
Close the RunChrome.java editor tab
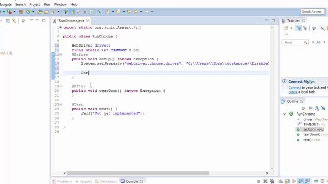88,21
